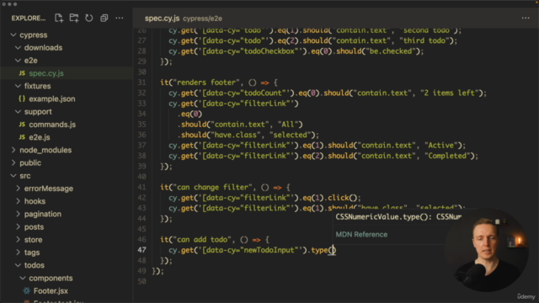The height and width of the screenshot is (303, 539).
Task: Collapse the cypress folder
Action: click(x=13, y=35)
